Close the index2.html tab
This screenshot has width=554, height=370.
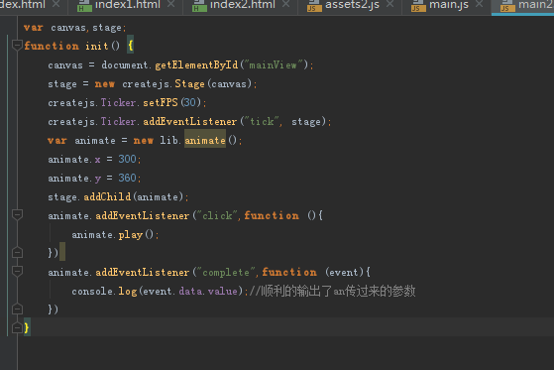[x=285, y=4]
